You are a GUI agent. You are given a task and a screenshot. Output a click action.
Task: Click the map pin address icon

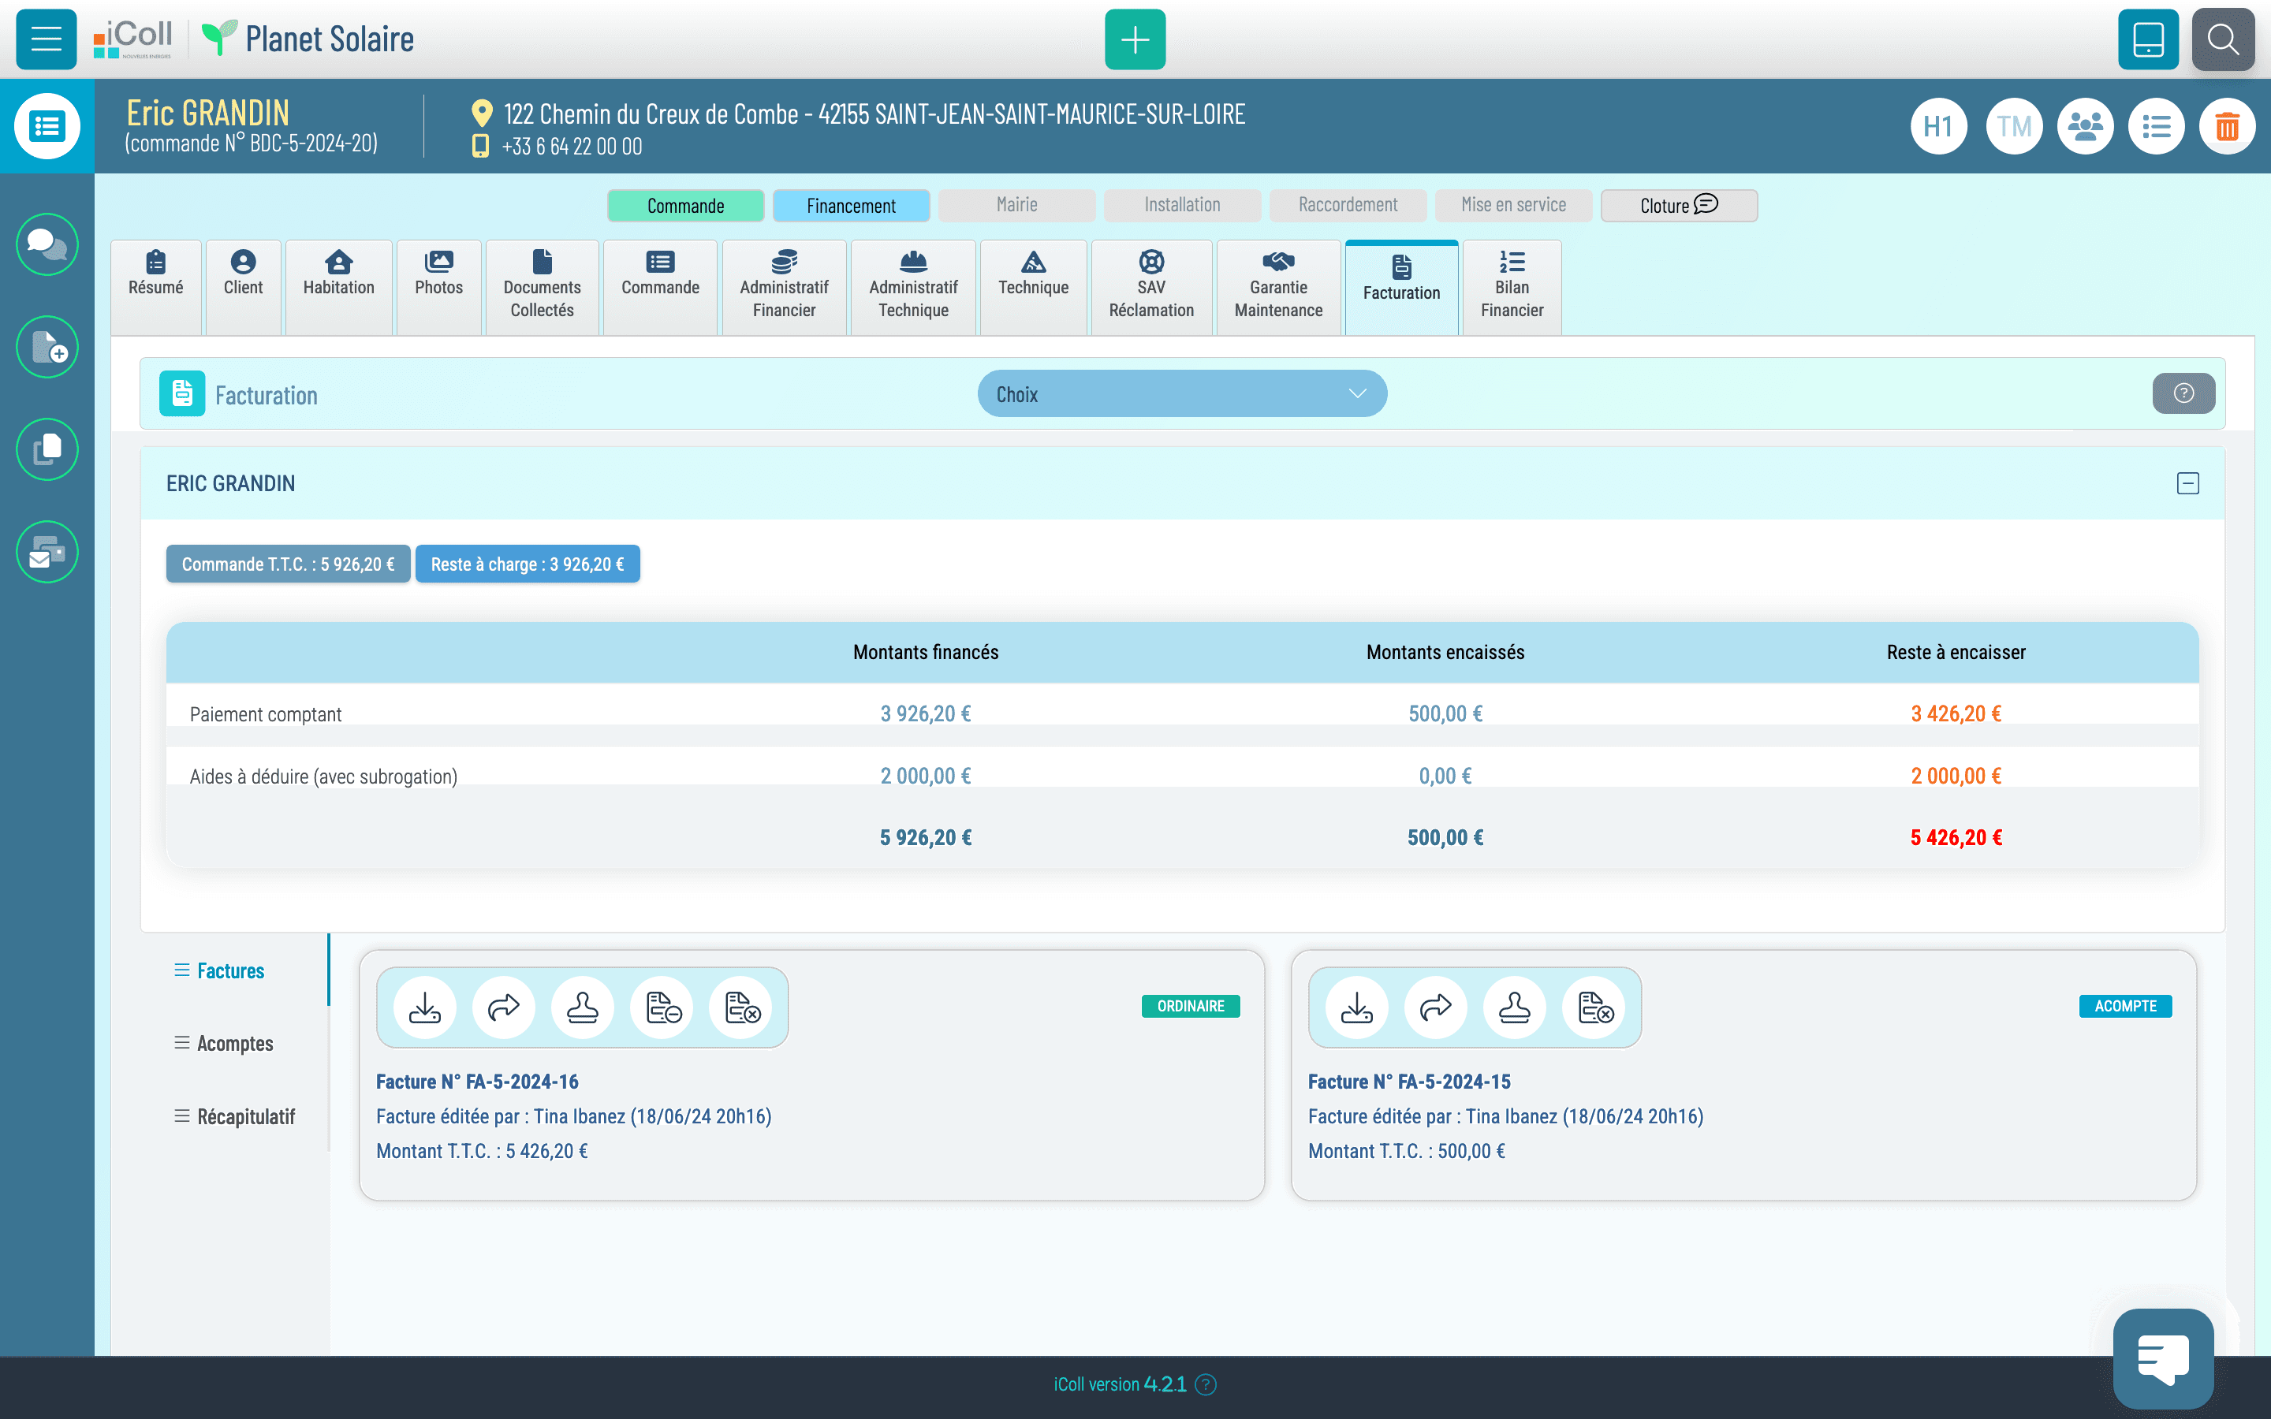(x=482, y=114)
